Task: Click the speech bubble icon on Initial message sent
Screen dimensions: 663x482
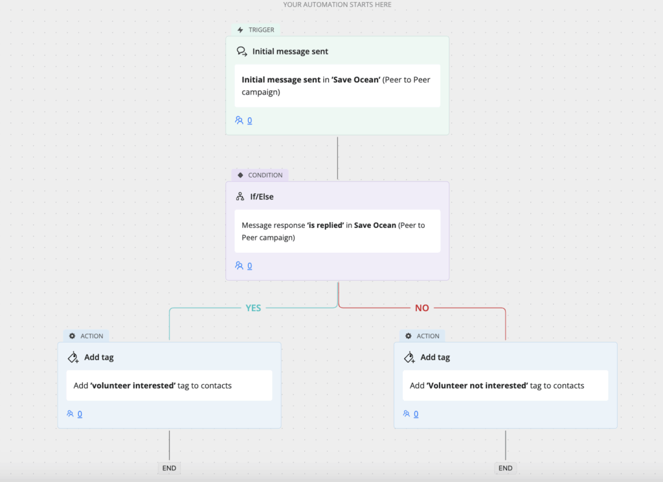Action: [242, 51]
